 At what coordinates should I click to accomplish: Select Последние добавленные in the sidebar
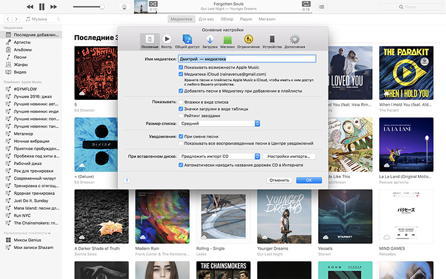click(31, 35)
